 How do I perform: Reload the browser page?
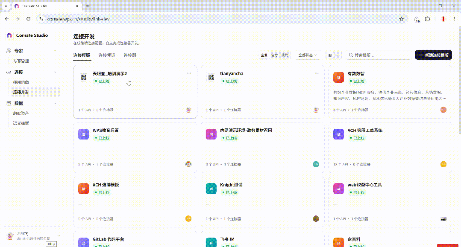[29, 19]
